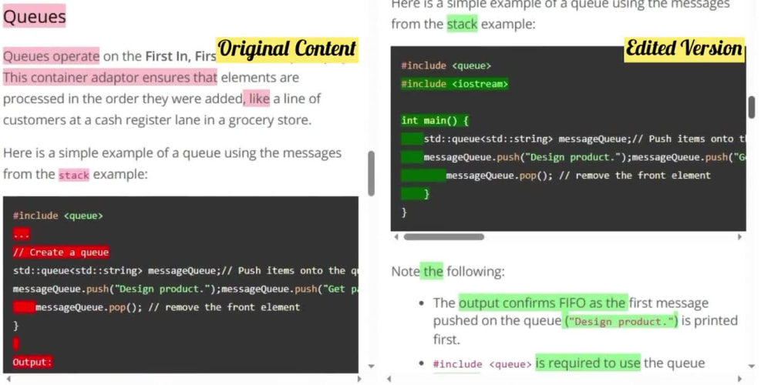Click the left scroll arrow of edited code block
Image resolution: width=771 pixels, height=385 pixels.
pyautogui.click(x=396, y=236)
